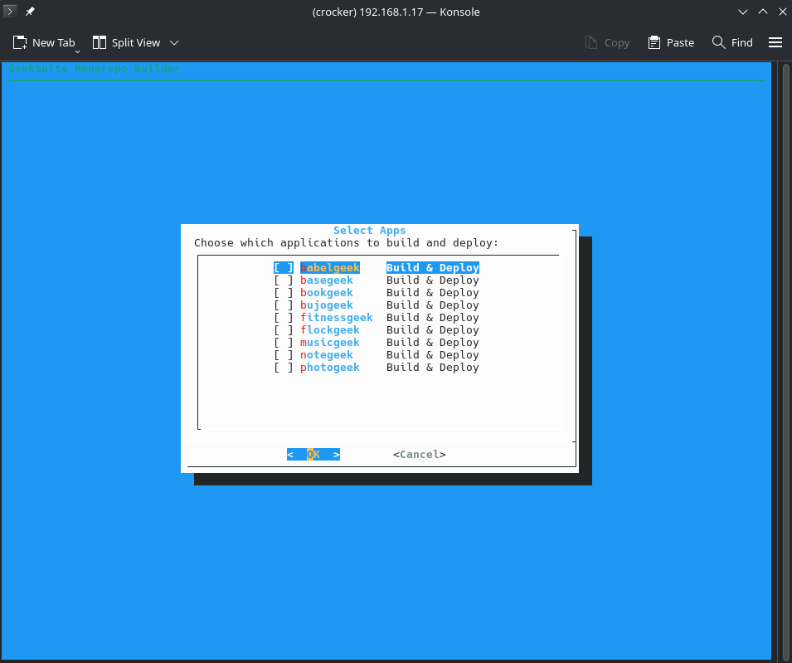Confirm selection with the OK button

tap(313, 454)
